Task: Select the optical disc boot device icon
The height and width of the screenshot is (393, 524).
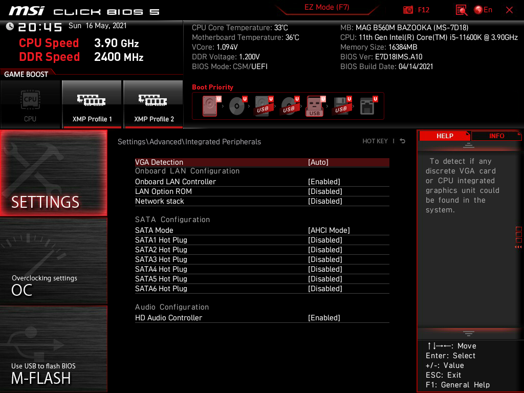Action: (237, 106)
